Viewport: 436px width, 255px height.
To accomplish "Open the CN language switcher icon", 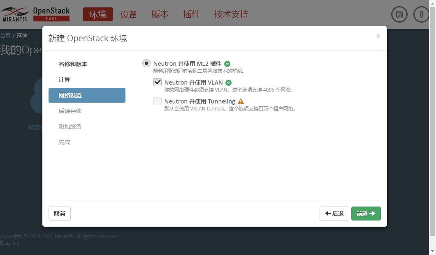I will point(399,14).
